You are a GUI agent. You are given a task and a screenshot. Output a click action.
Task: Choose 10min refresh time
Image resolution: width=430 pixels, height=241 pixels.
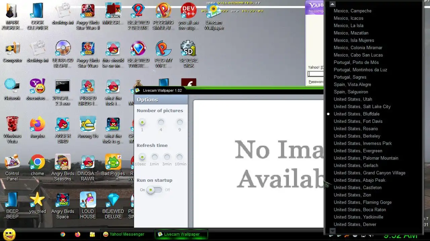pyautogui.click(x=180, y=157)
